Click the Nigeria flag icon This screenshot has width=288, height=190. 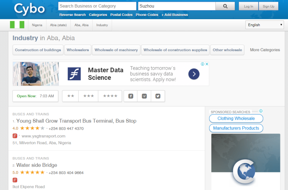(17, 25)
